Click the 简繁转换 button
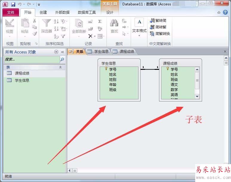This screenshot has height=182, width=231. (160, 34)
